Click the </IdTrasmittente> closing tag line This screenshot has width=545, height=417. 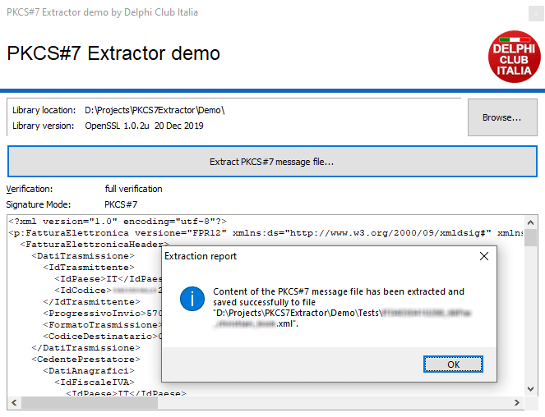(91, 301)
